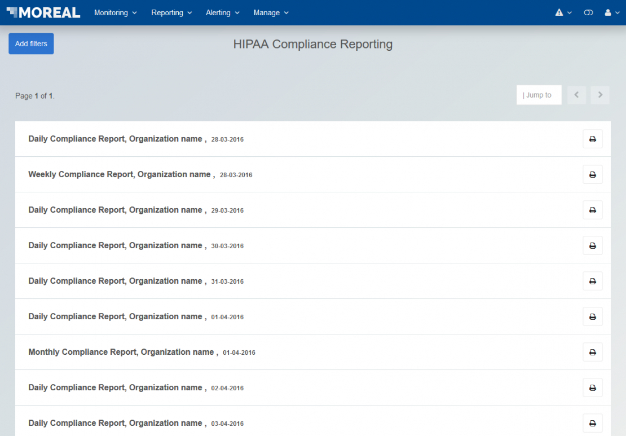
Task: Print the Monthly Compliance Report dated 01-04-2016
Action: (593, 352)
